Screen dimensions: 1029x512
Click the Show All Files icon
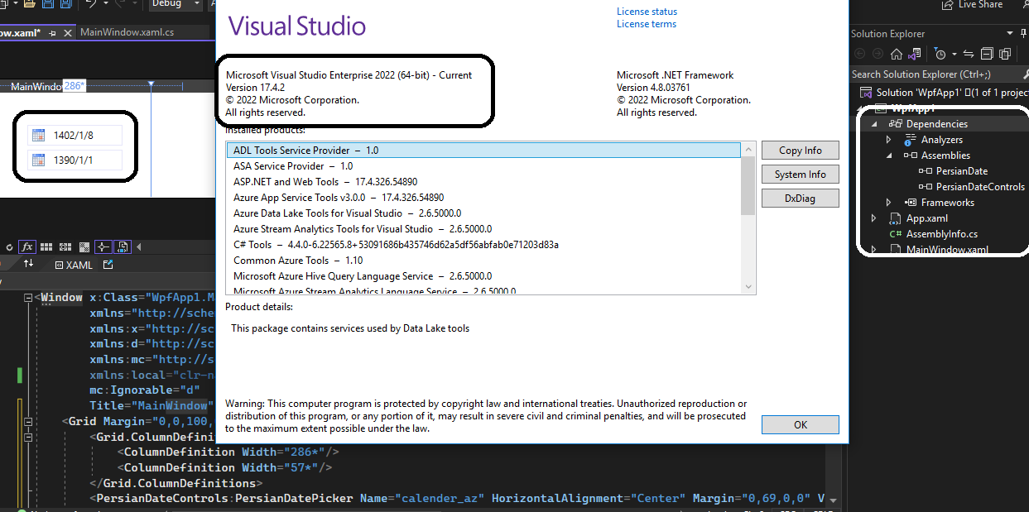1005,54
